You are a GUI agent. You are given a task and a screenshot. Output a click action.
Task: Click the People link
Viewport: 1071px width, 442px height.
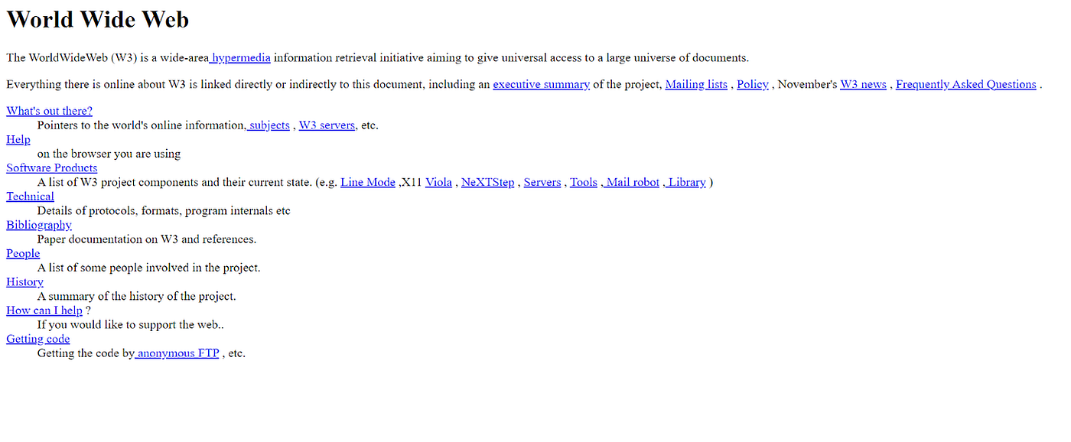tap(23, 253)
